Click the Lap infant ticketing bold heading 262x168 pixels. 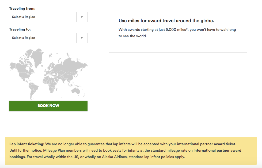tap(27, 144)
